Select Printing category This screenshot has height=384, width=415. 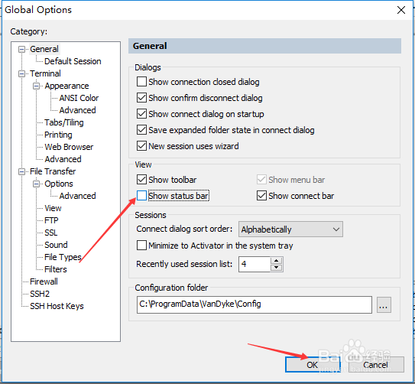pyautogui.click(x=58, y=135)
